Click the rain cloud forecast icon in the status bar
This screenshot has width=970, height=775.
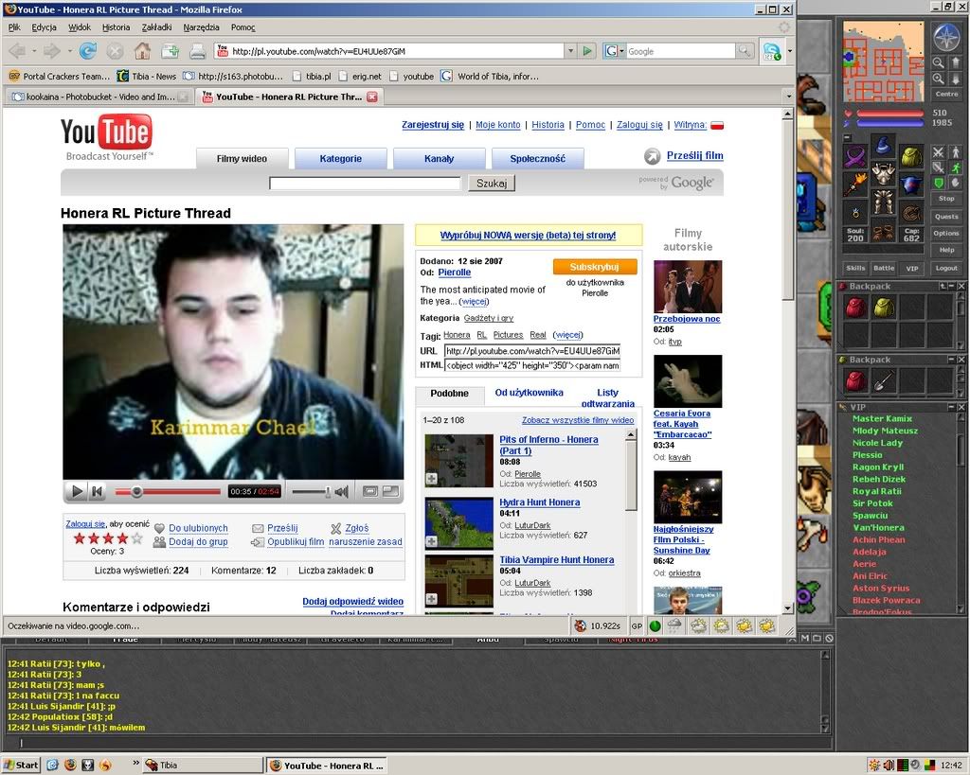pos(674,625)
